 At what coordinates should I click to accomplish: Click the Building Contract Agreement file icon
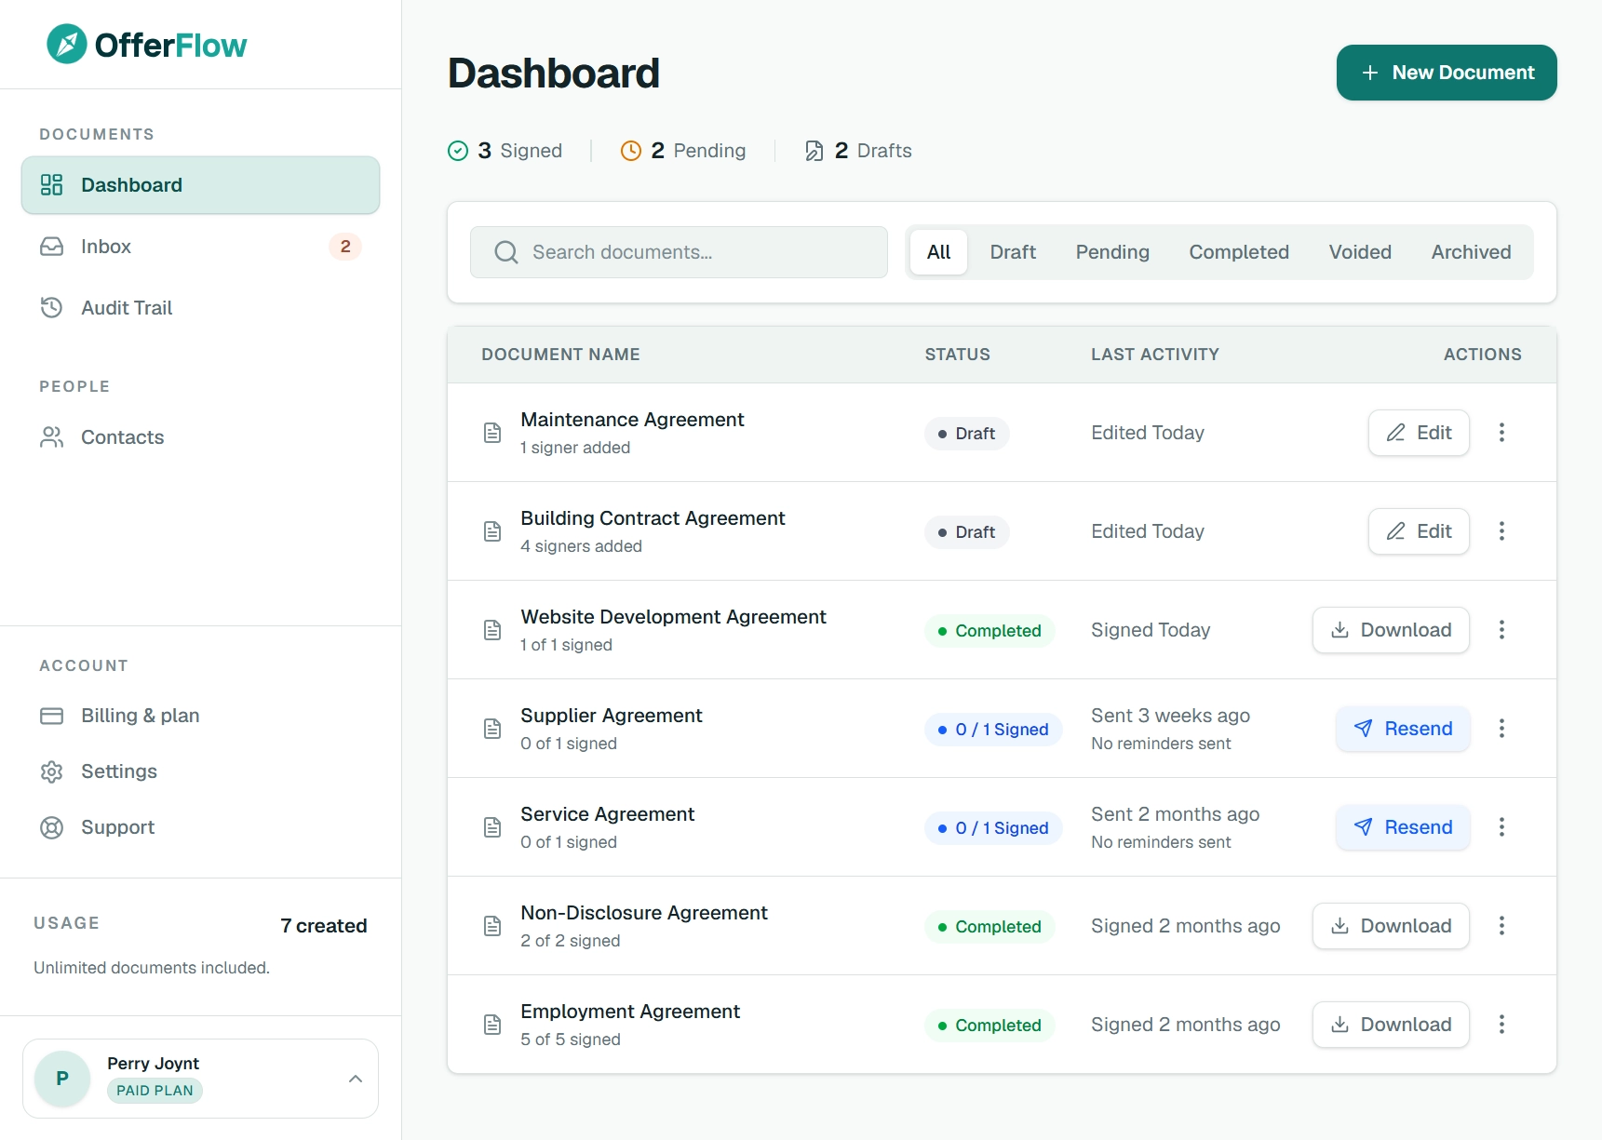[x=492, y=531]
